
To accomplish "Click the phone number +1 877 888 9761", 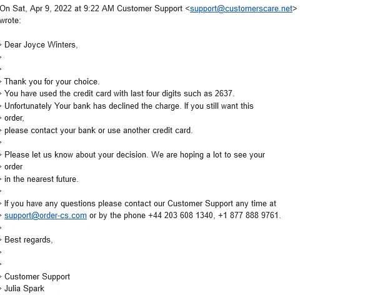I will click(x=248, y=215).
